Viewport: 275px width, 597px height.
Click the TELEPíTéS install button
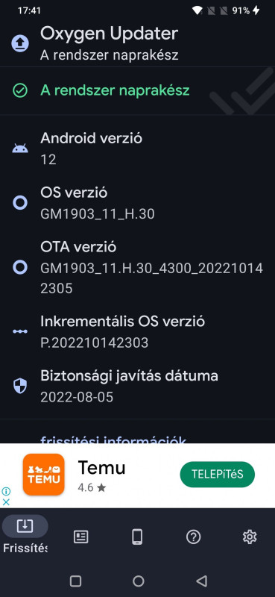[x=217, y=475]
